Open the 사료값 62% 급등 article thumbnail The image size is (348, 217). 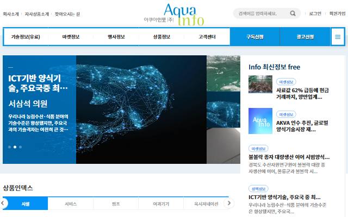tap(260, 84)
